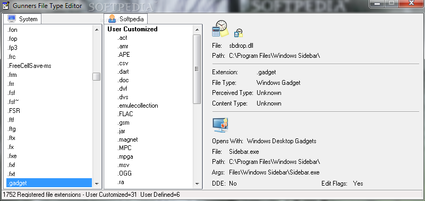The image size is (425, 201).
Task: Click the User Customized group header
Action: pos(132,29)
